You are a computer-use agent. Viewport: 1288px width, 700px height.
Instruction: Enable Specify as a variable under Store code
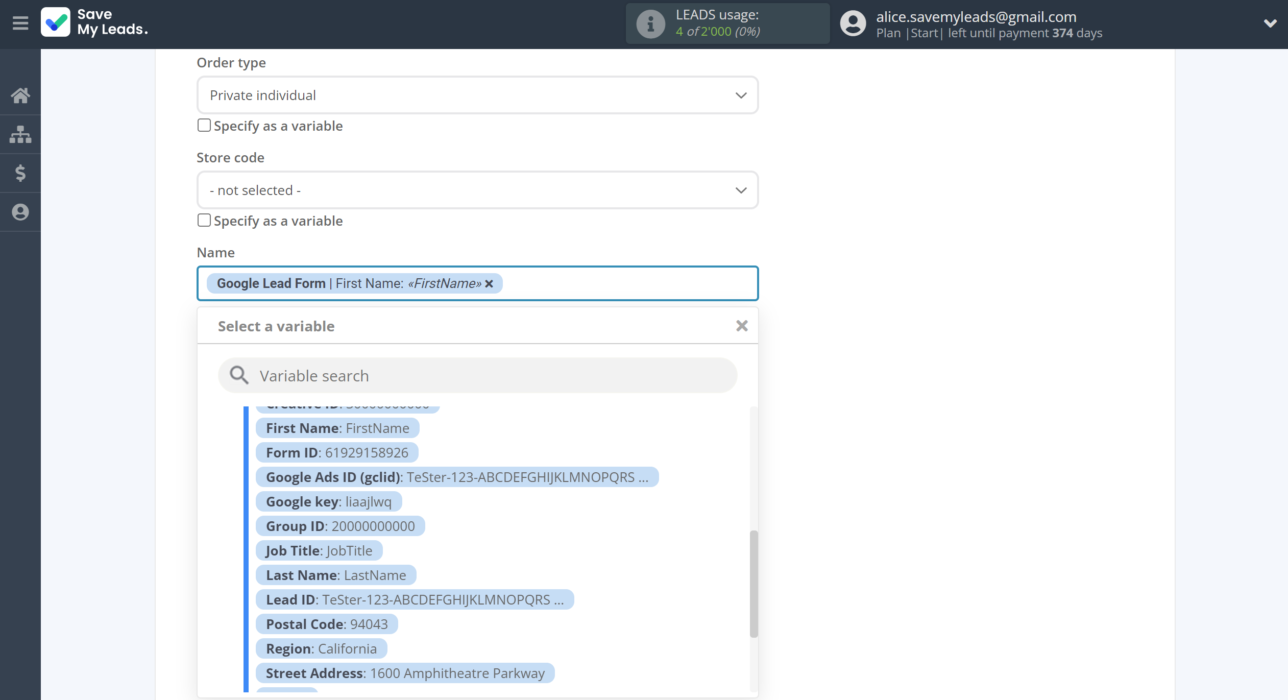click(204, 220)
